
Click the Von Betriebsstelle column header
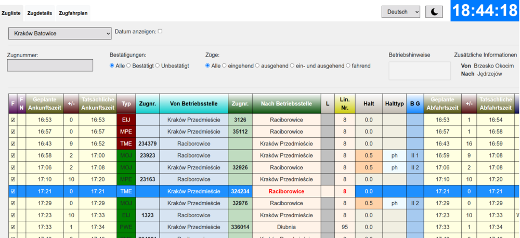click(193, 103)
